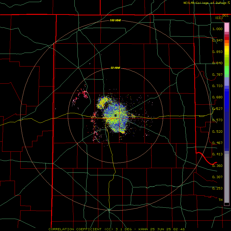The image size is (231, 231).
Task: Click the 0.467 scale value
Action: (217, 143)
